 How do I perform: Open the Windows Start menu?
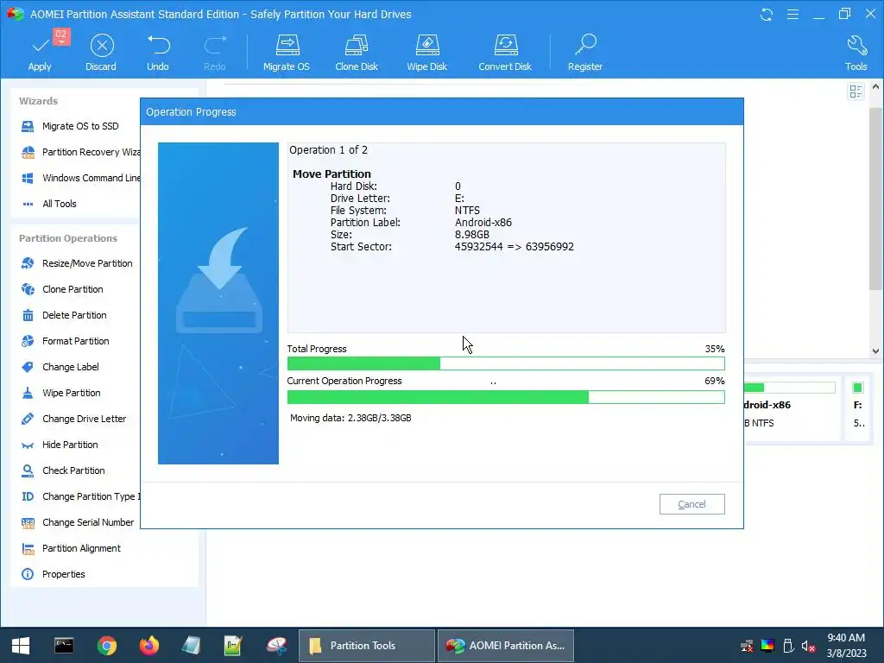click(21, 646)
